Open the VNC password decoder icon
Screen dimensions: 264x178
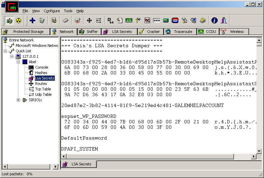tap(147, 21)
